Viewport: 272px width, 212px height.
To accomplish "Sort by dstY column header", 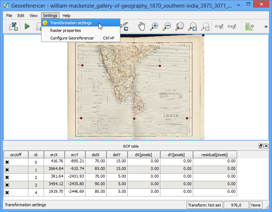I will pos(117,155).
